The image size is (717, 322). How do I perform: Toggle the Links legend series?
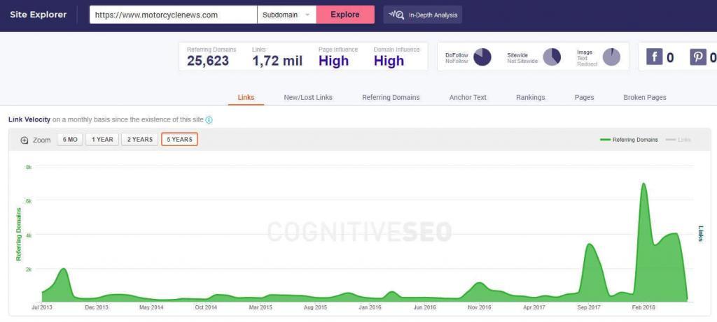tap(678, 140)
